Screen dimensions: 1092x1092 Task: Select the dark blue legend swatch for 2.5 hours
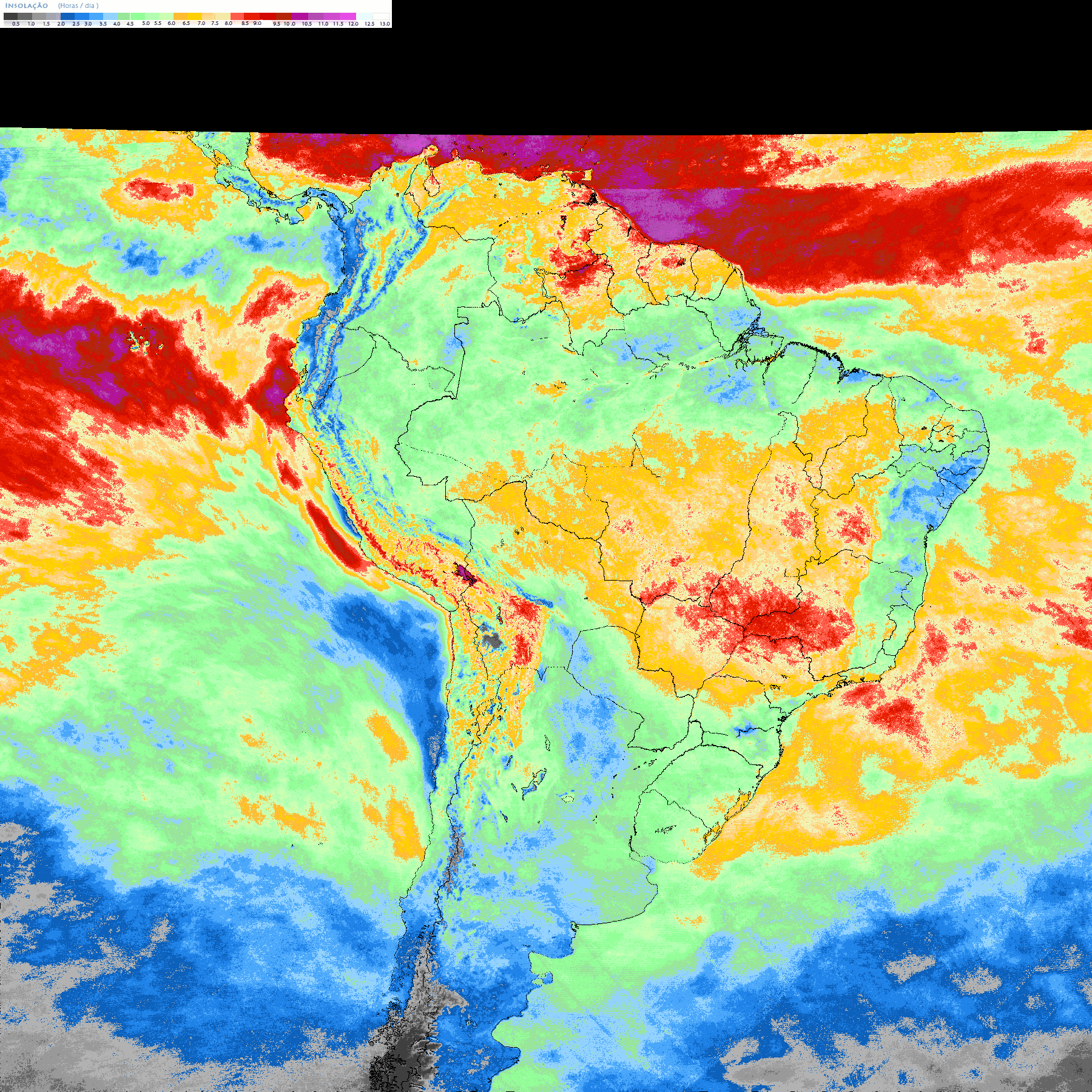point(67,16)
